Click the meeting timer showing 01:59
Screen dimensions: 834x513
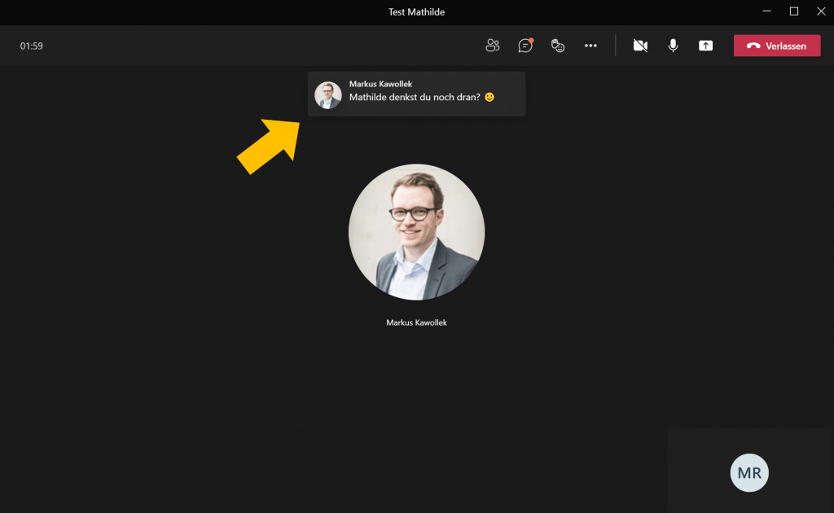(x=32, y=46)
